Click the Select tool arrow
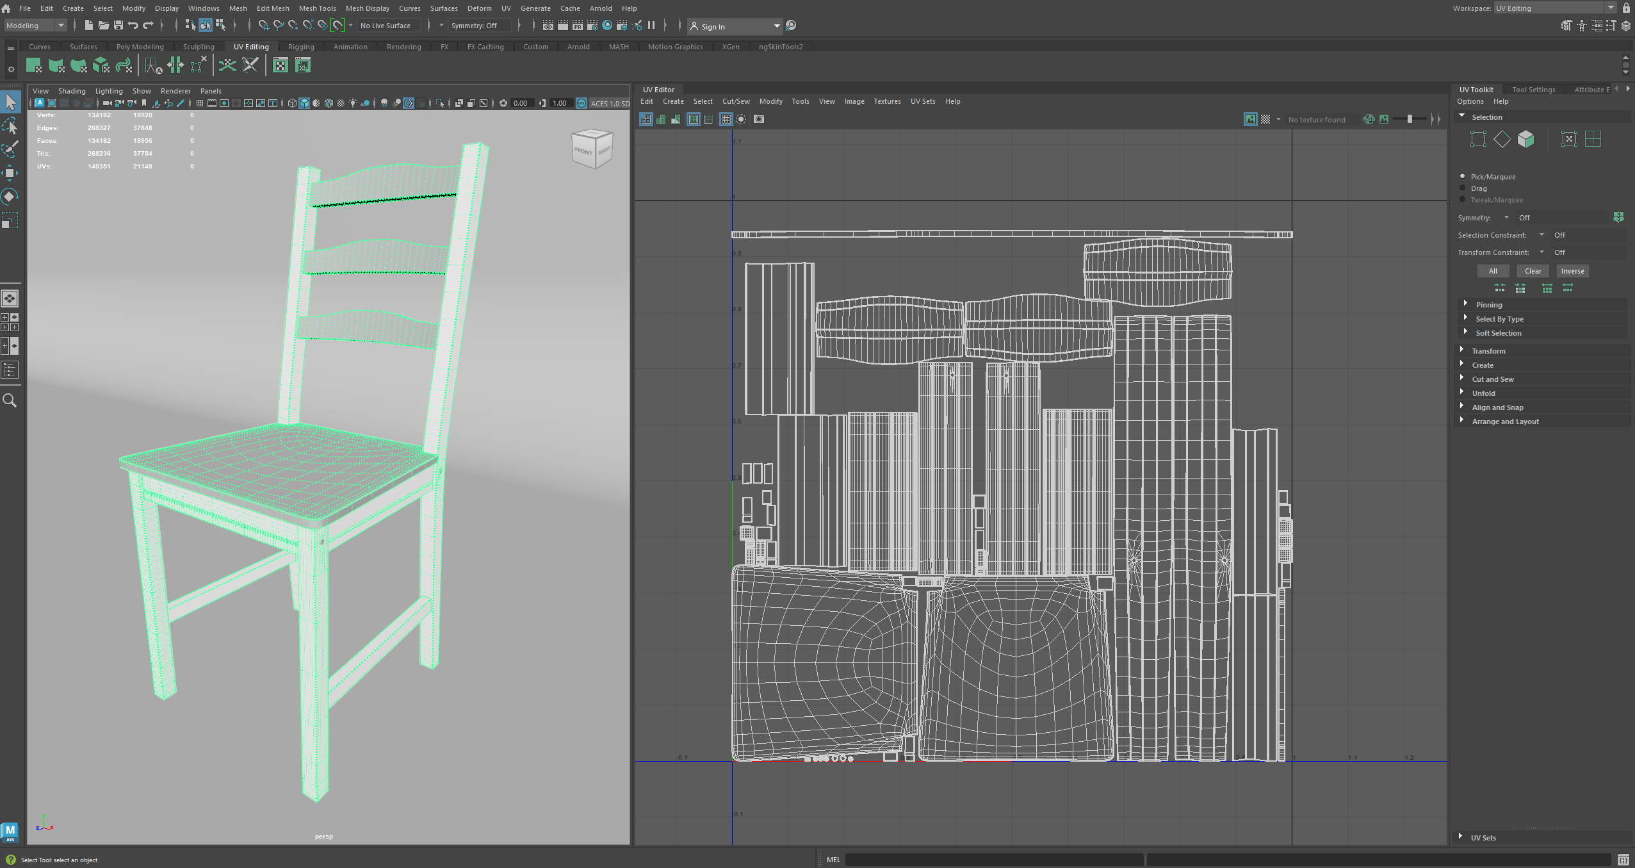This screenshot has height=868, width=1635. (10, 102)
